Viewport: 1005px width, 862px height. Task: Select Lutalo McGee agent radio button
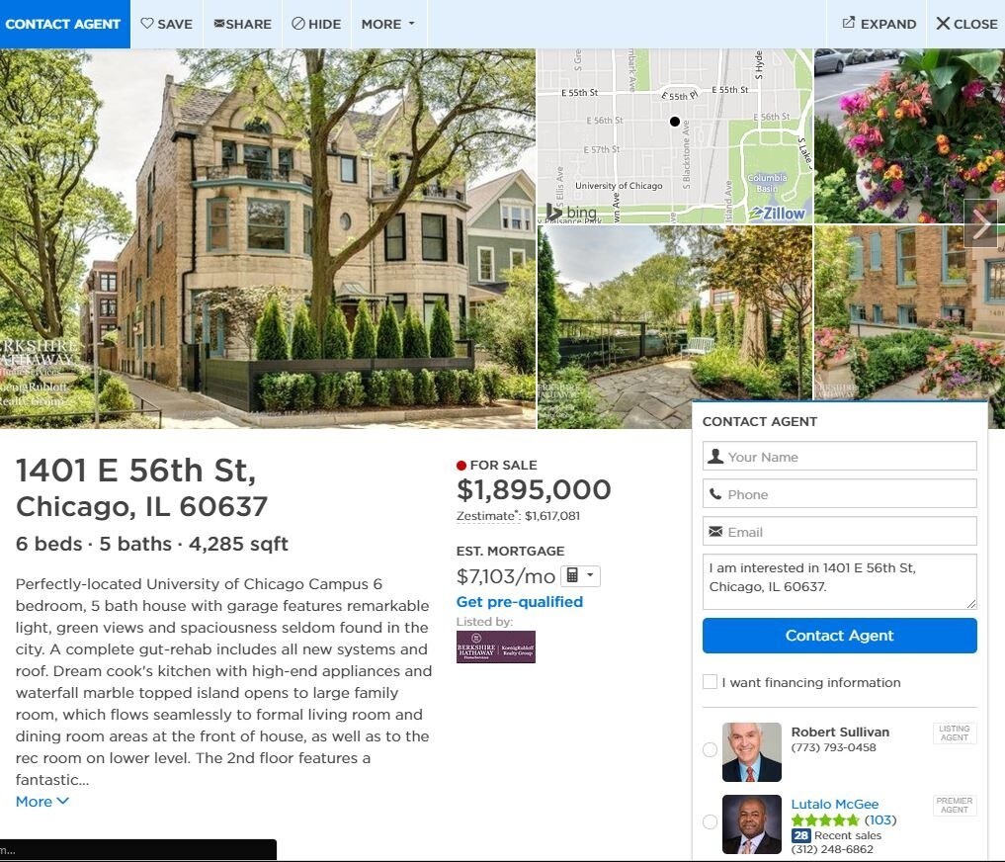coord(710,821)
